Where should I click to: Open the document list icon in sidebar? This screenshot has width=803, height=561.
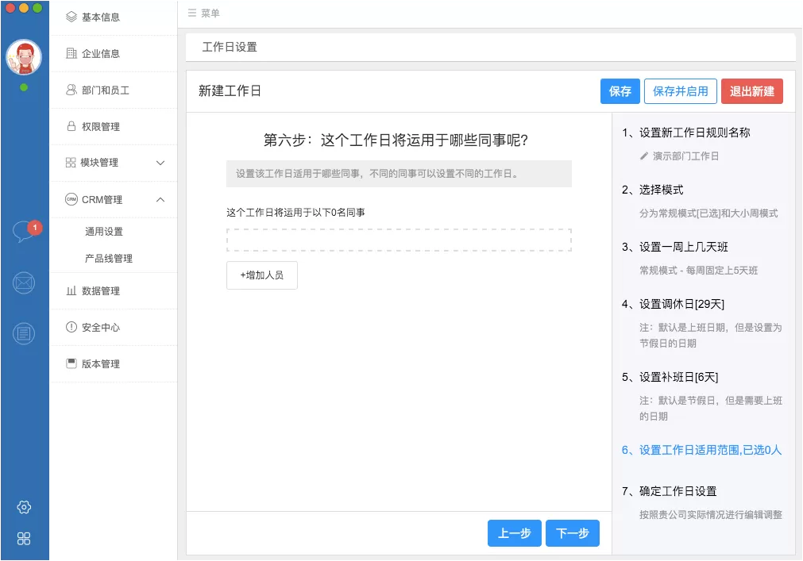click(x=24, y=333)
